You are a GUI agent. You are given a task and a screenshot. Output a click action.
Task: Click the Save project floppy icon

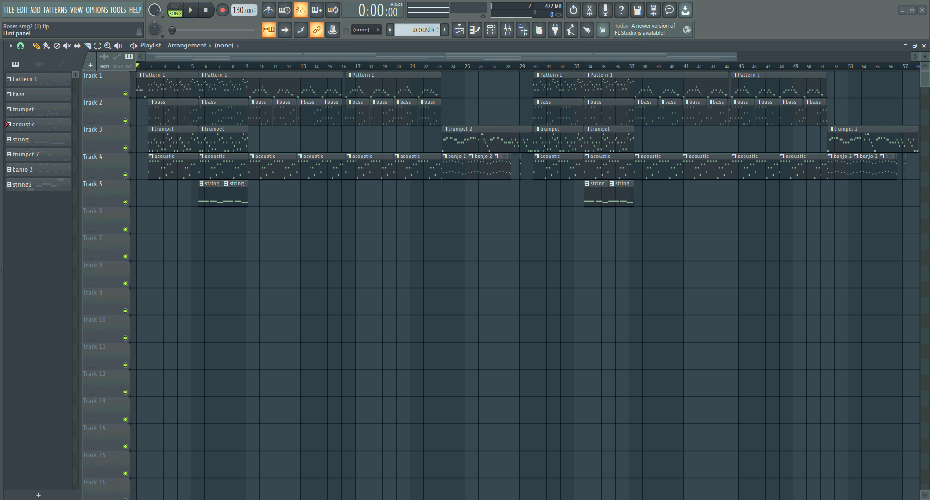637,10
